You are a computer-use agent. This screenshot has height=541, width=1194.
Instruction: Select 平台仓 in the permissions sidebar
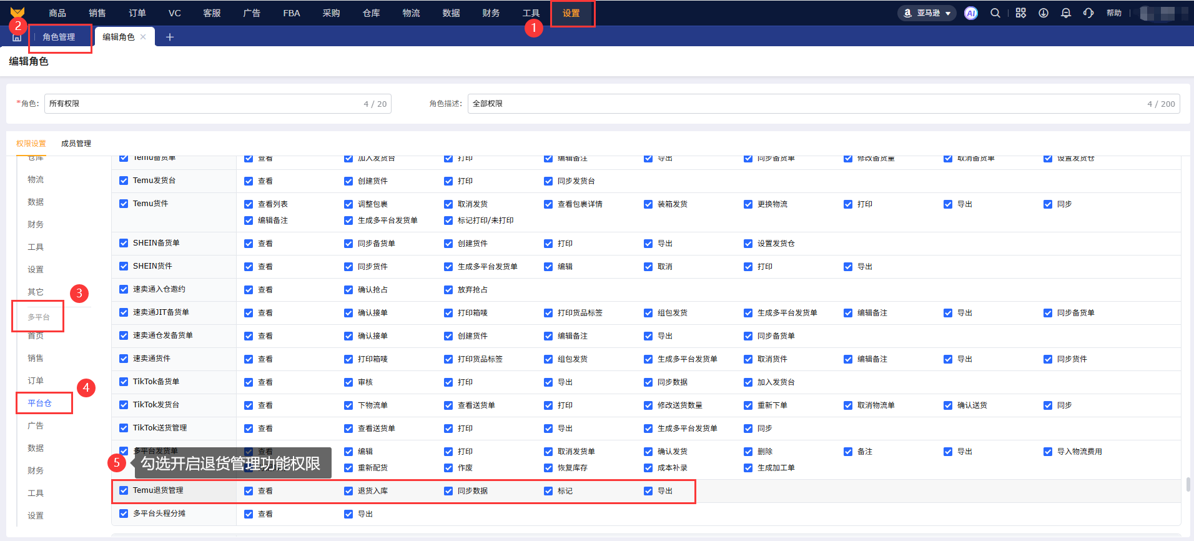(x=40, y=404)
